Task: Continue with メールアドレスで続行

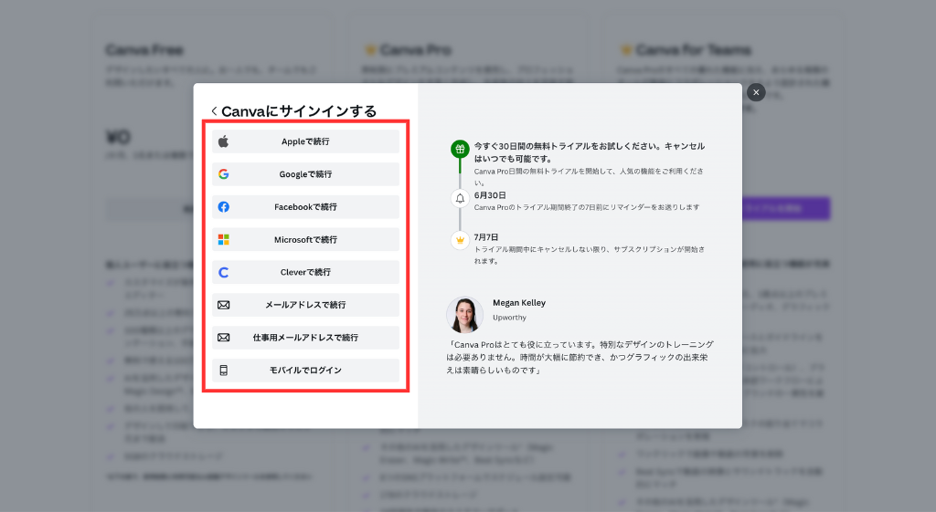Action: 305,305
